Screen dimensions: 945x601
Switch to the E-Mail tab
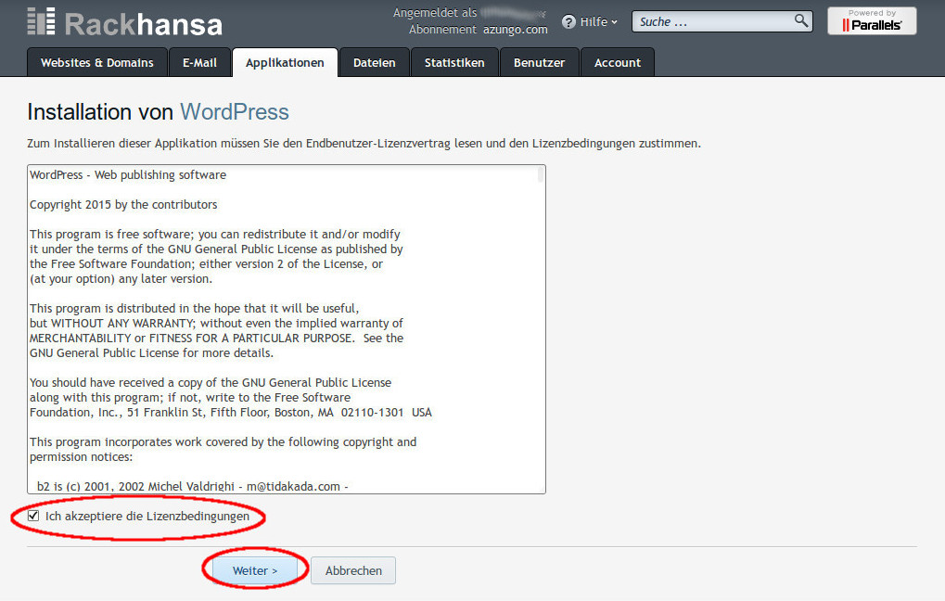[199, 63]
